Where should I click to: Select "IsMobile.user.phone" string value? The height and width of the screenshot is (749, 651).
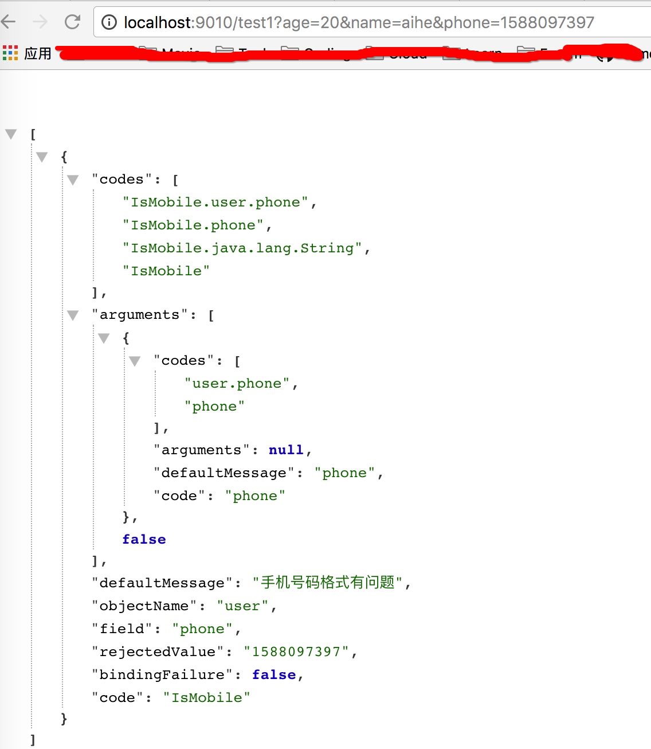coord(215,202)
